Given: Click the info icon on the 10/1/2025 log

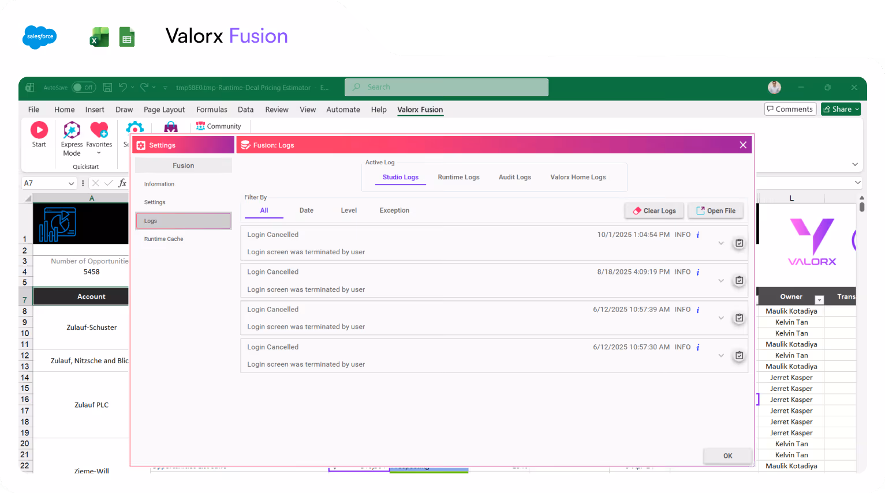Looking at the screenshot, I should point(697,234).
